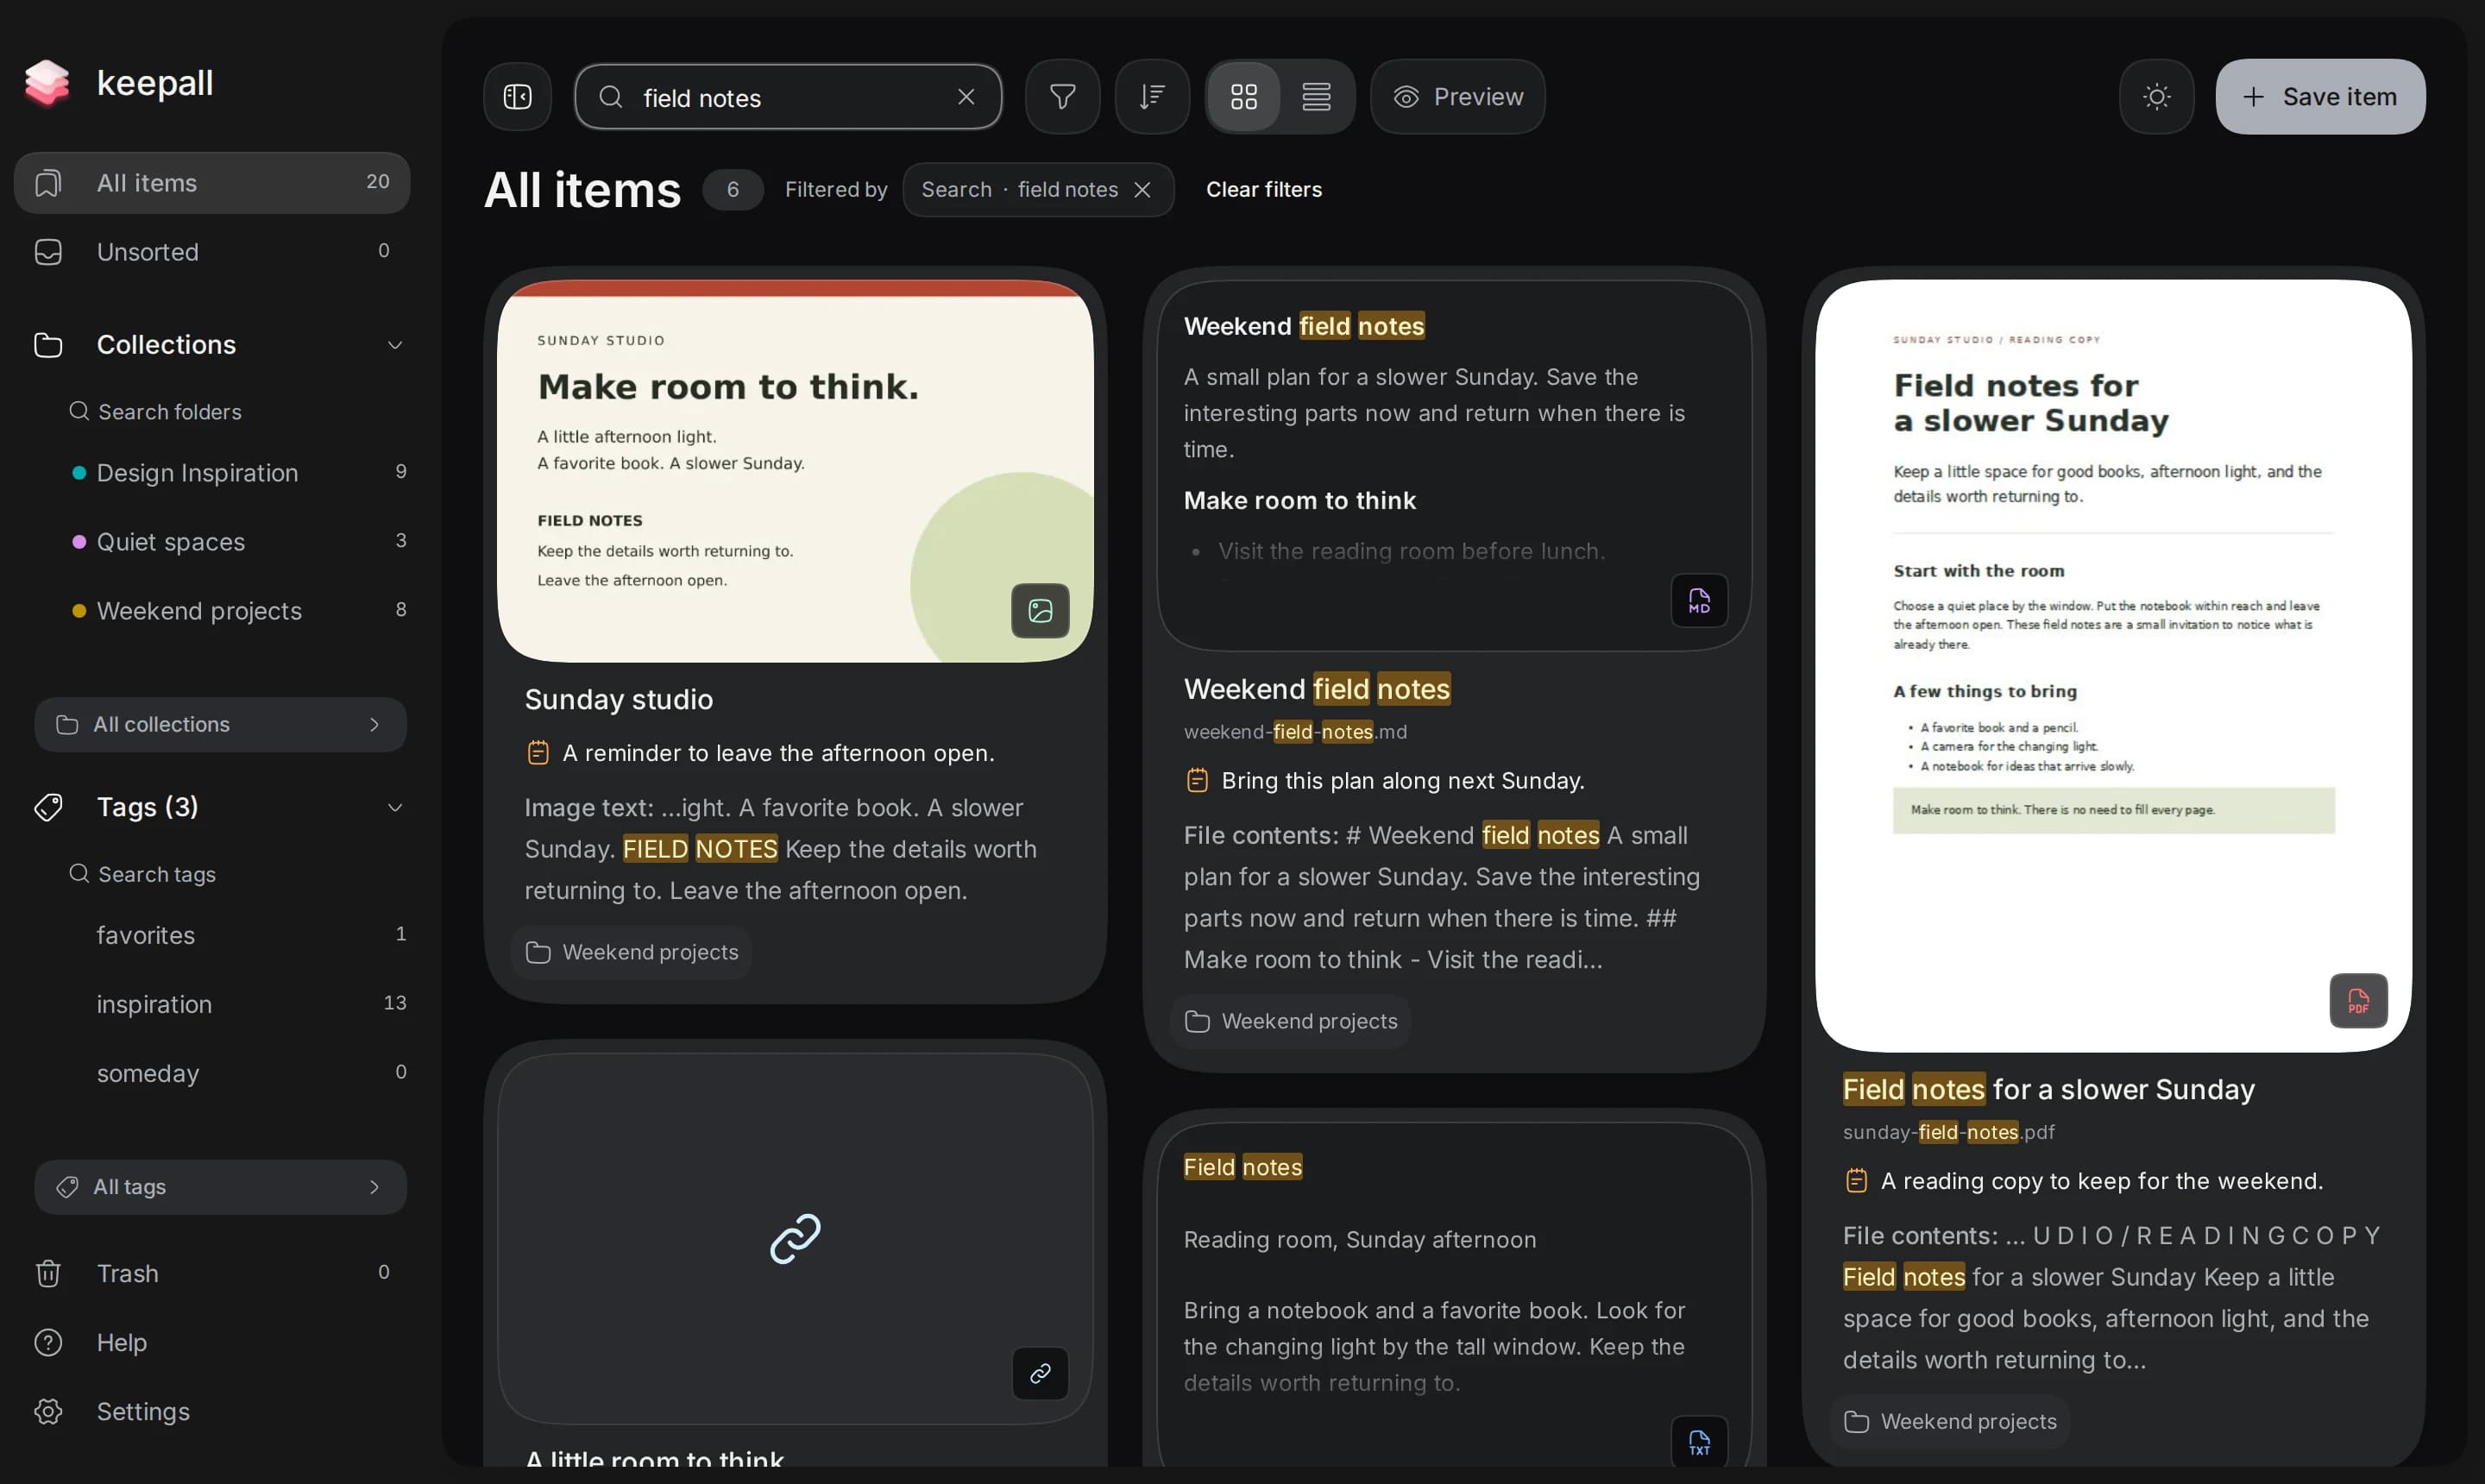Open the Unsorted section

[212, 252]
